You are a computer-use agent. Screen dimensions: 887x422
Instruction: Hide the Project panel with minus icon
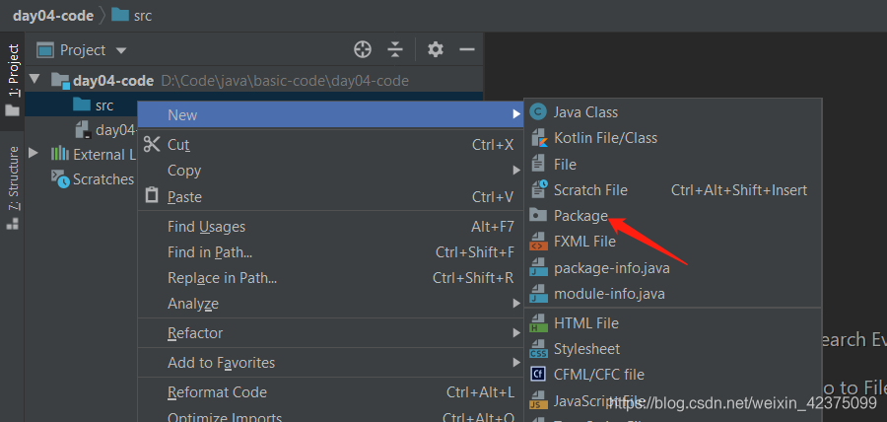point(467,49)
